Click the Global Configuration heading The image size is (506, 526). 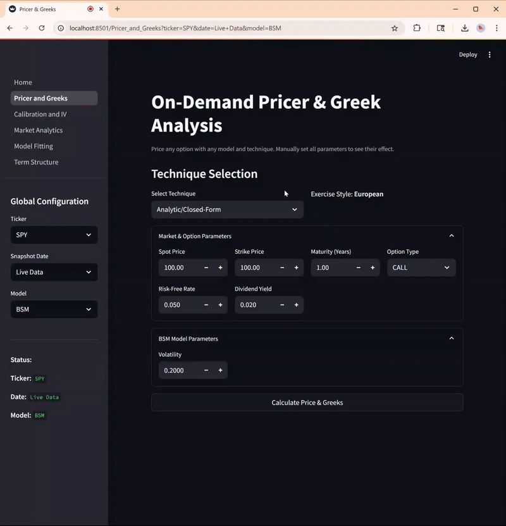point(49,202)
